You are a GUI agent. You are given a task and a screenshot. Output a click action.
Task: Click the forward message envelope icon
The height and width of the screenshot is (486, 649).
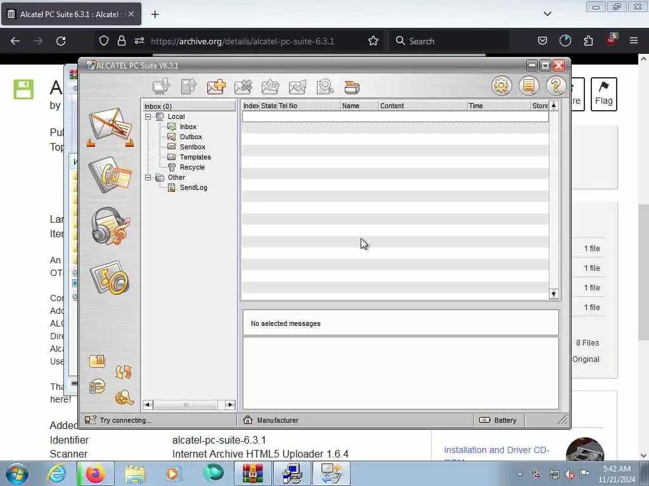pyautogui.click(x=297, y=87)
